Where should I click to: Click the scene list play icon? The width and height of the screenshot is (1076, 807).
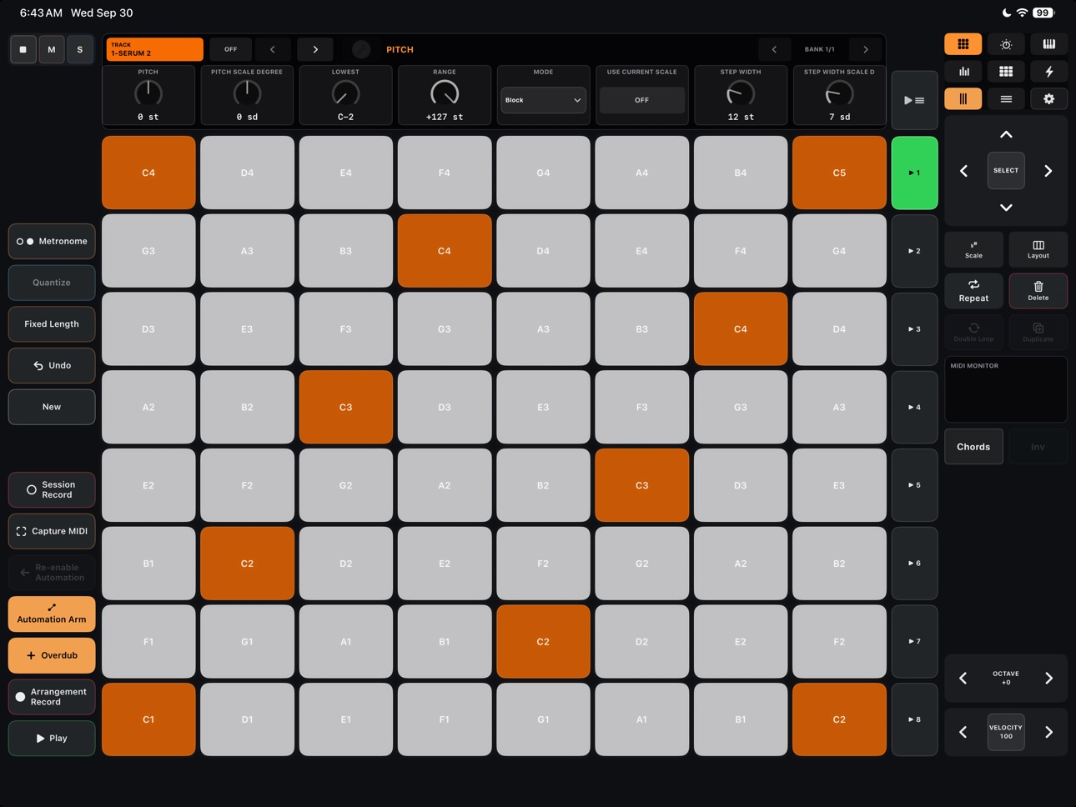pyautogui.click(x=914, y=100)
